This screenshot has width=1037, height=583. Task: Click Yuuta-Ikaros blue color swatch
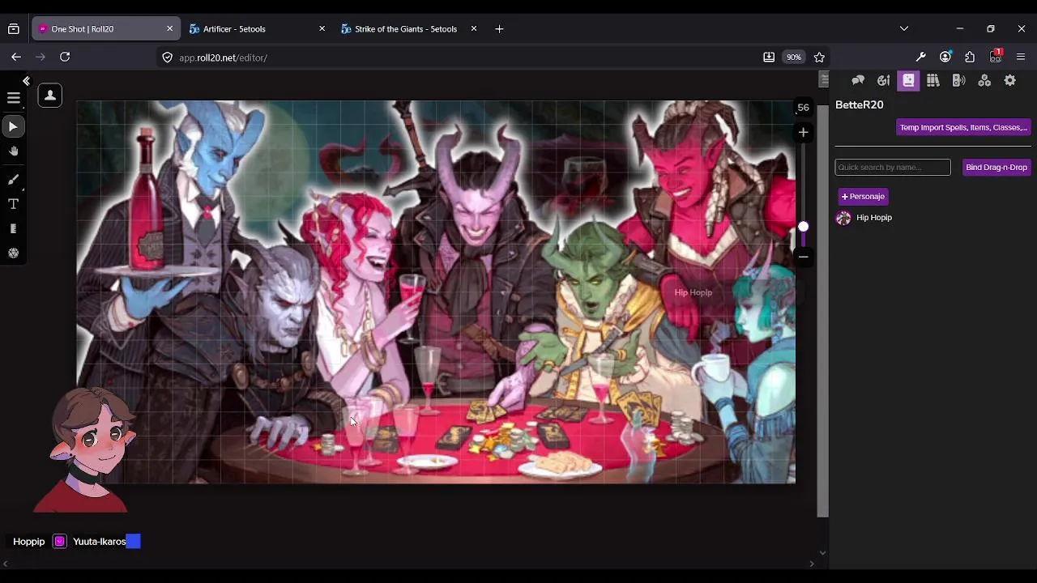[x=133, y=542]
